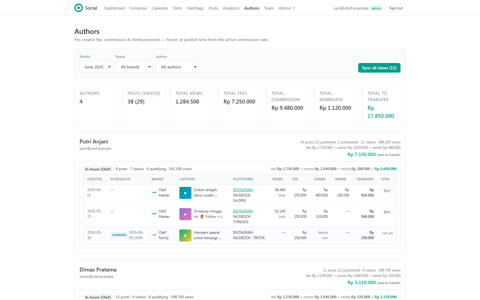
Task: Sync views for the Diskon tengah post
Action: point(387,190)
